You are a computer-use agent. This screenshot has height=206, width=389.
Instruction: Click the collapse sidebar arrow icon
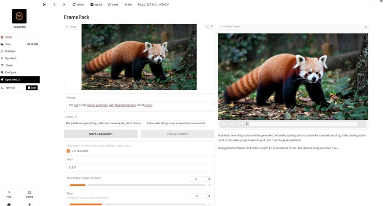(44, 5)
